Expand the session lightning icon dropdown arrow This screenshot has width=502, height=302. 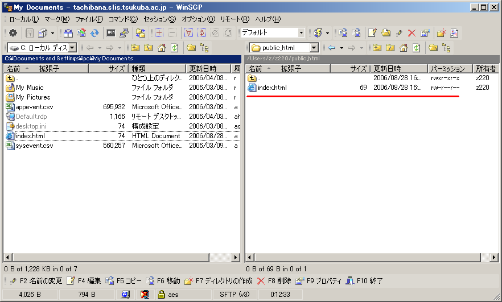(327, 32)
